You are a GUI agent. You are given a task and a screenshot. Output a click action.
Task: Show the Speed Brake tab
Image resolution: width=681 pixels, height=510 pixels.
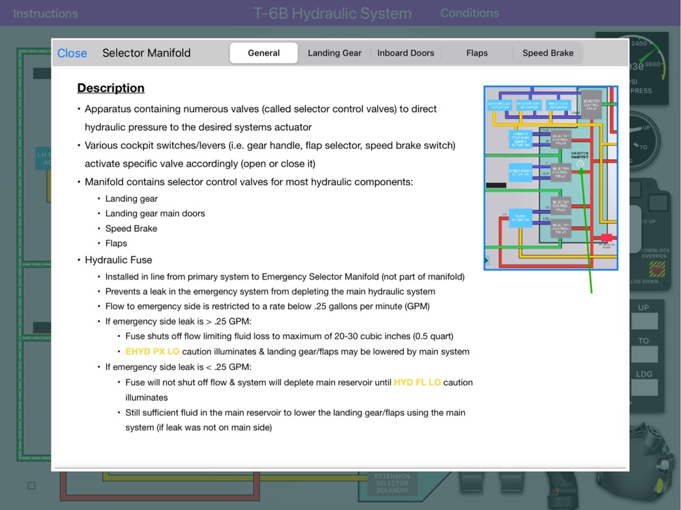click(x=548, y=53)
